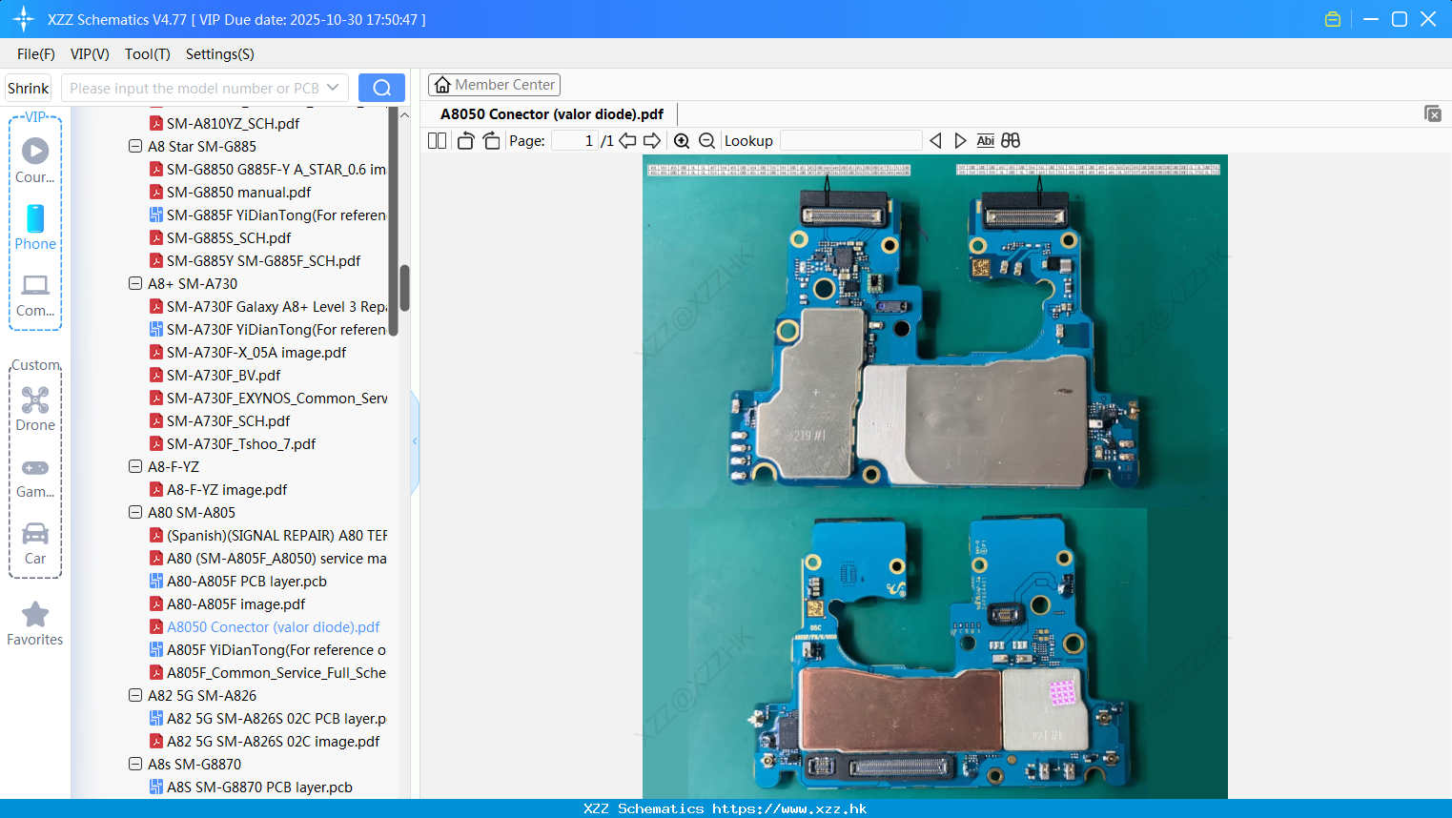
Task: Collapse the A8s SM-G8870 folder
Action: click(135, 765)
